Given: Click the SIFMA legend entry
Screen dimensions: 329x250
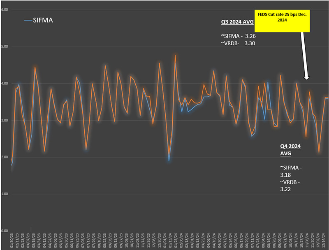Looking at the screenshot, I should [x=39, y=20].
